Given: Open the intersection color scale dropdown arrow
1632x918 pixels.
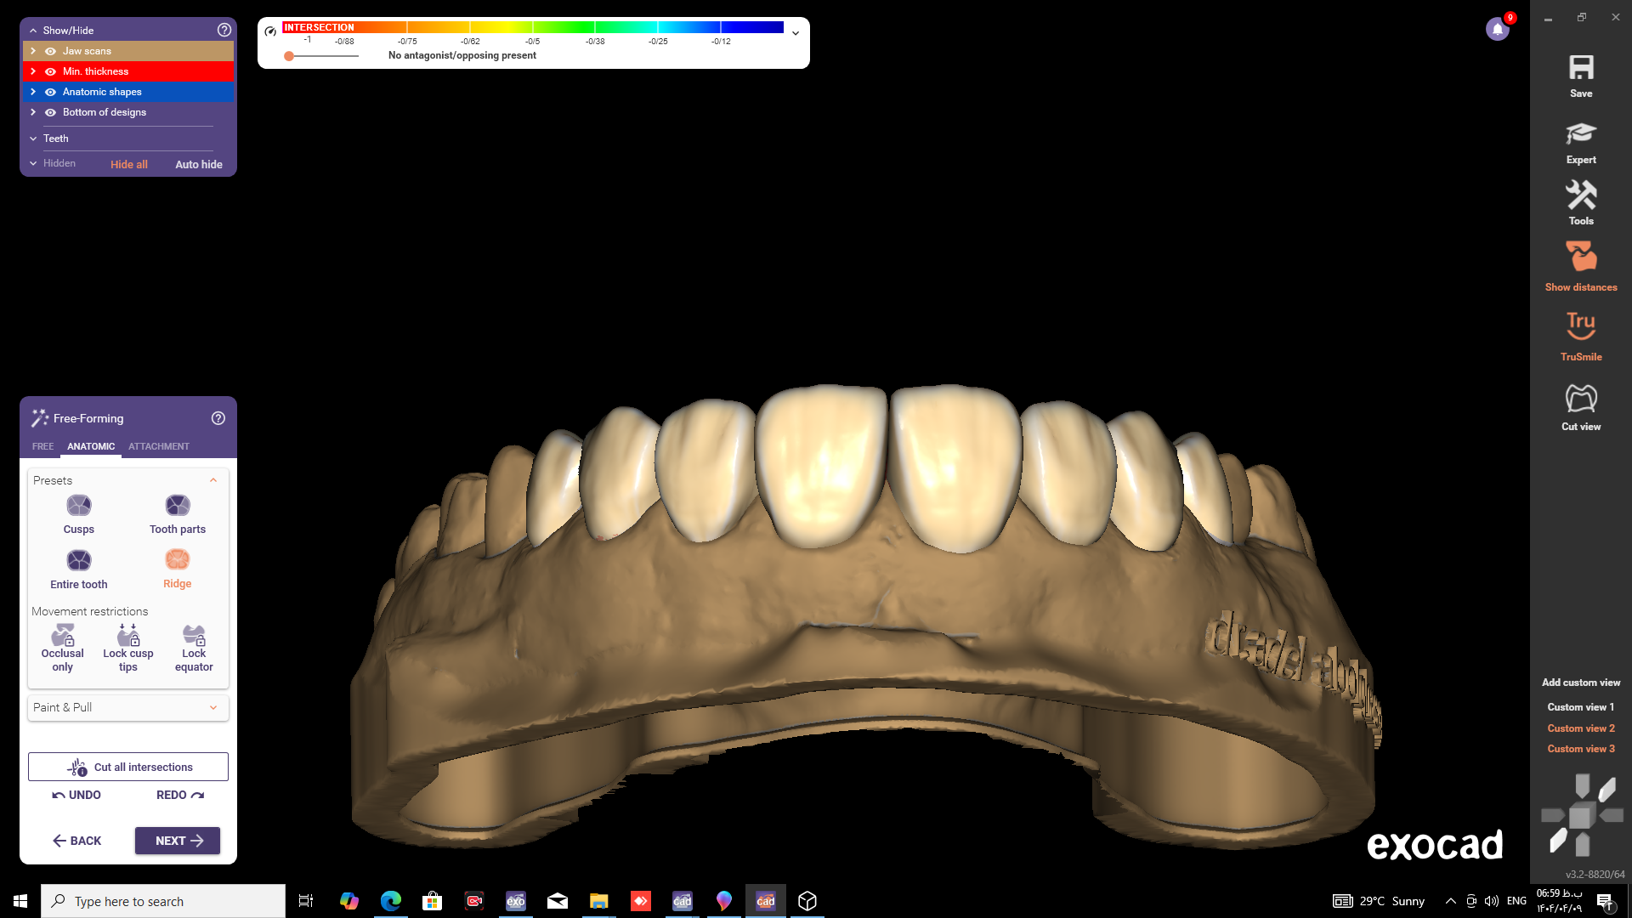Looking at the screenshot, I should click(796, 33).
